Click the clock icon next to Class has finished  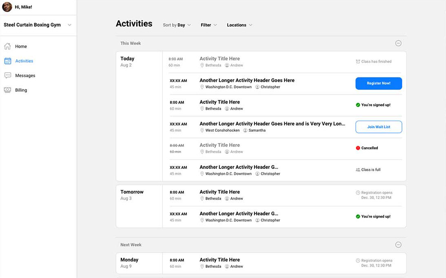click(x=357, y=62)
